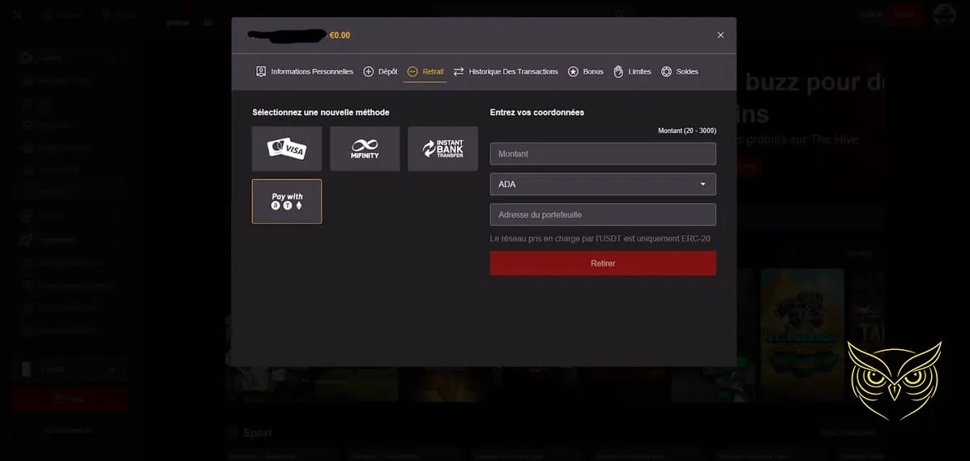This screenshot has width=970, height=461.
Task: Focus the Montant amount field
Action: click(603, 153)
